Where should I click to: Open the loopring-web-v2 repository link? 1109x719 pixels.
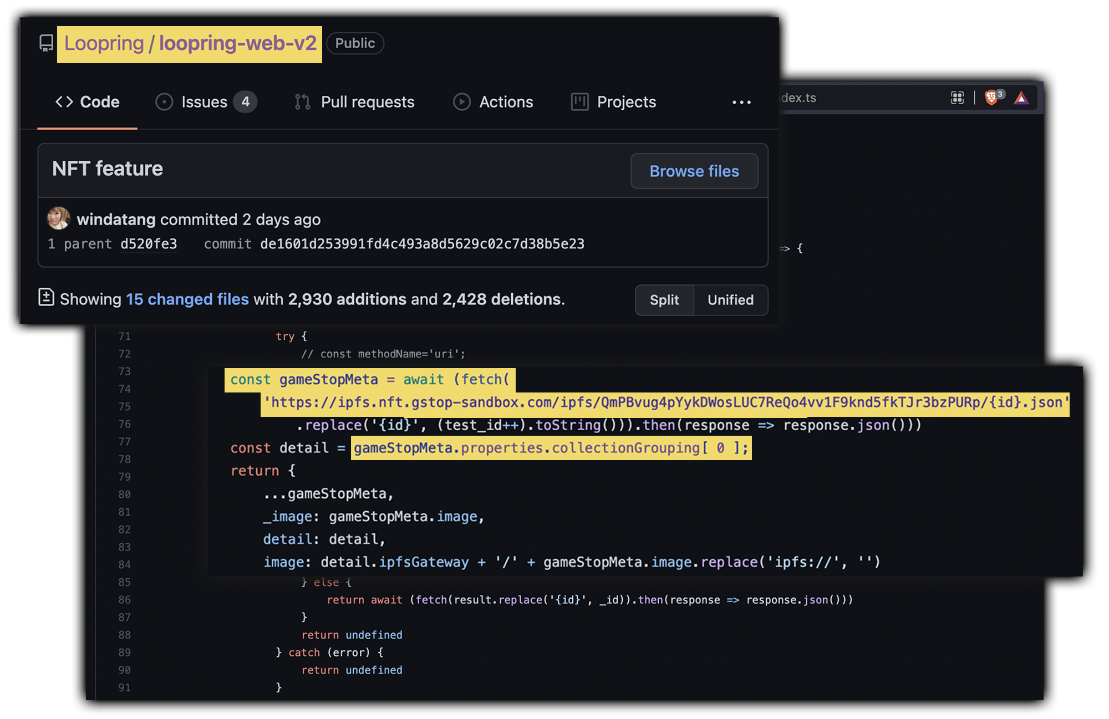pyautogui.click(x=237, y=43)
